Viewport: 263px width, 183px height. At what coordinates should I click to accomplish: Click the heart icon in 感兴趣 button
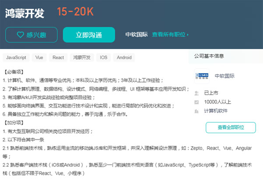pyautogui.click(x=20, y=35)
